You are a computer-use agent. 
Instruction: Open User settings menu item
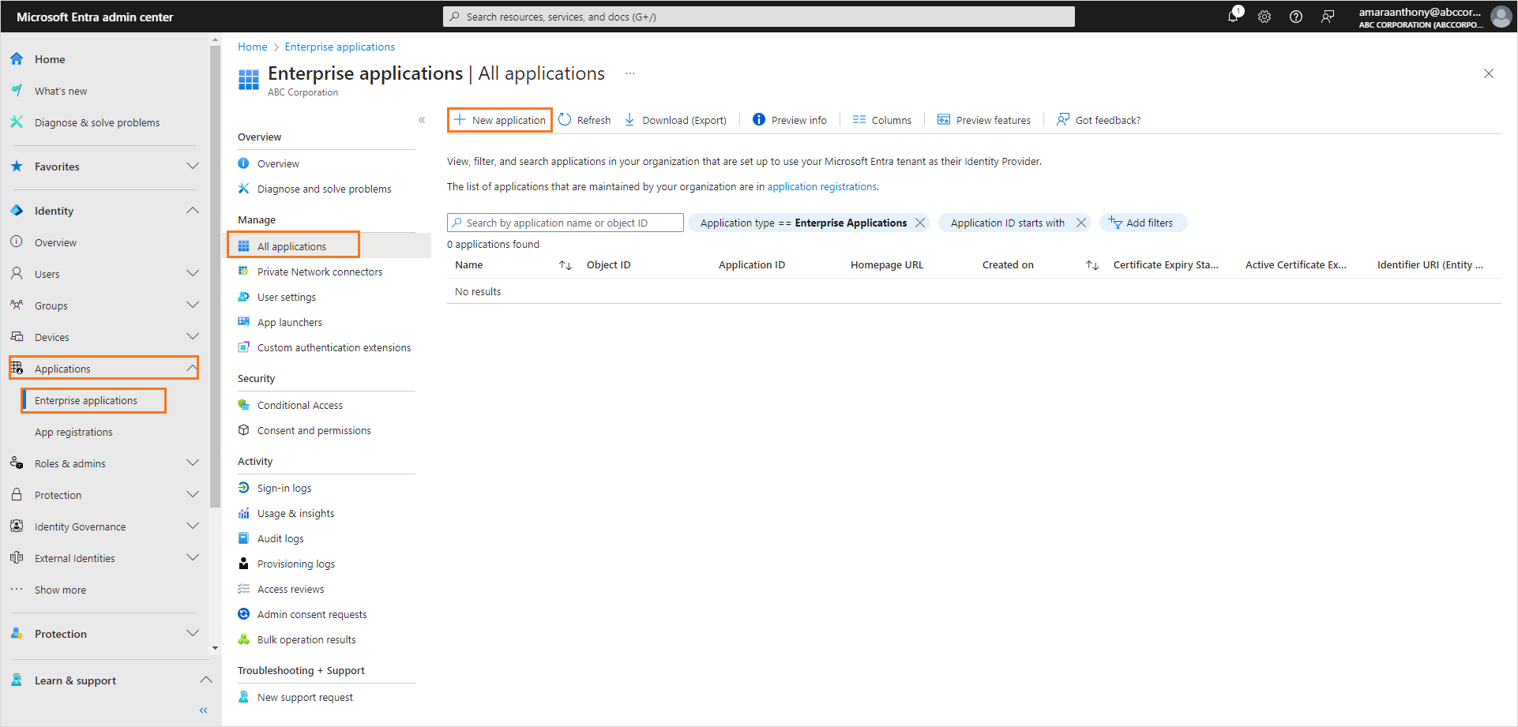[x=287, y=297]
